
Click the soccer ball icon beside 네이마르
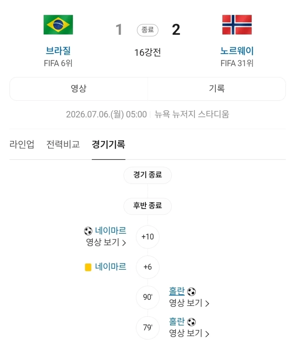click(x=88, y=231)
